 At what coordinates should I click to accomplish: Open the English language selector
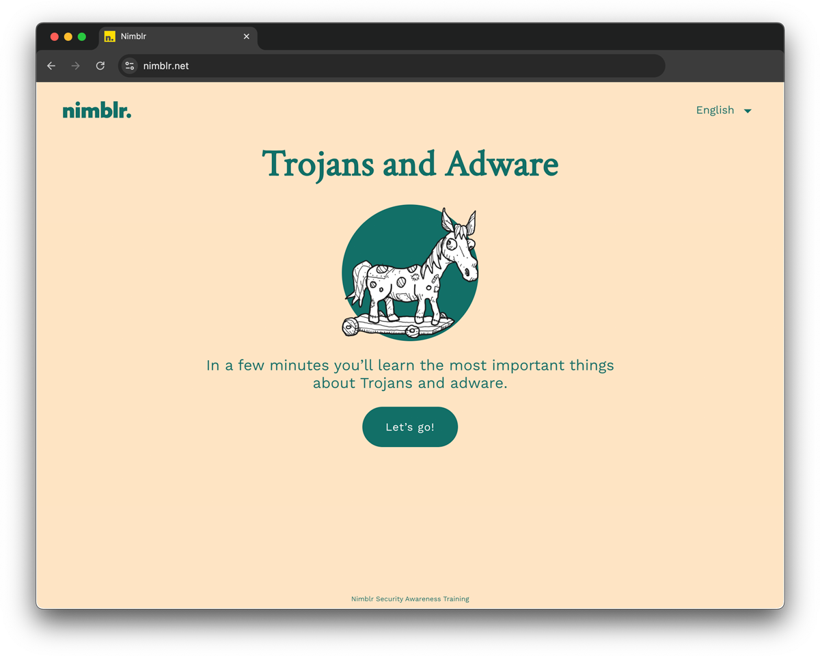tap(715, 110)
